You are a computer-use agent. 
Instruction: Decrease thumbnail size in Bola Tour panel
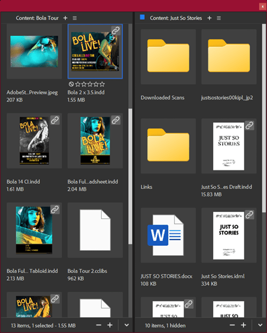pyautogui.click(x=99, y=325)
